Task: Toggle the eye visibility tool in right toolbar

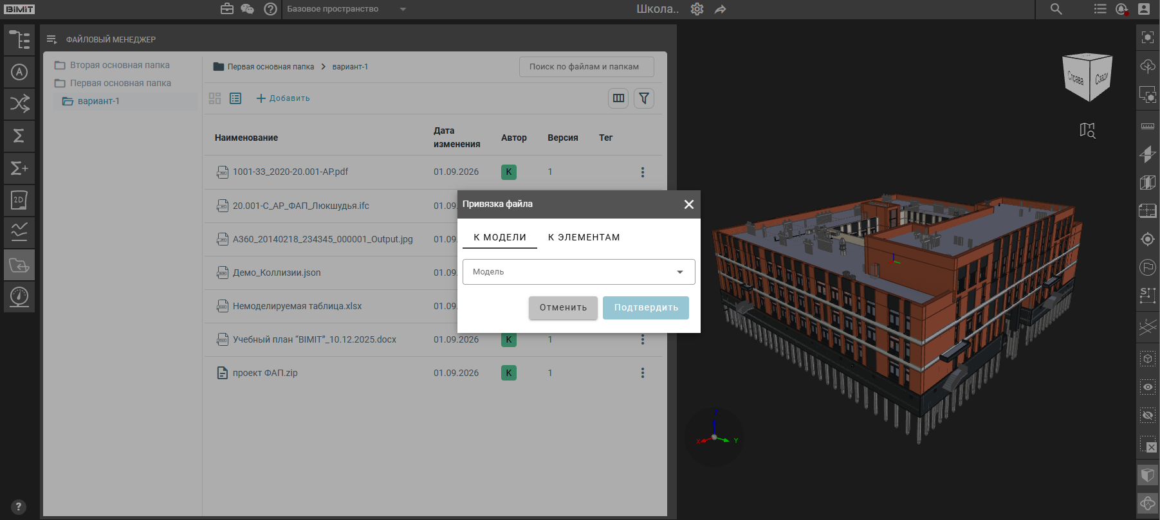Action: tap(1148, 387)
